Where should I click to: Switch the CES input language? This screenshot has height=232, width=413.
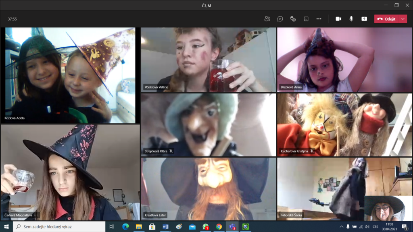[375, 226]
